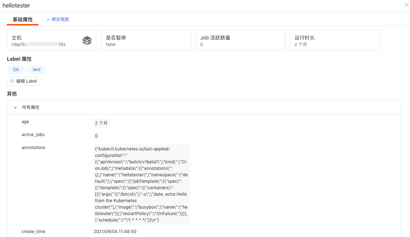Click the active_jobs value 0
410x237 pixels.
[x=96, y=136]
